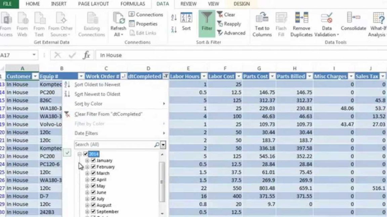
Task: Uncheck the March checkbox
Action: click(93, 173)
